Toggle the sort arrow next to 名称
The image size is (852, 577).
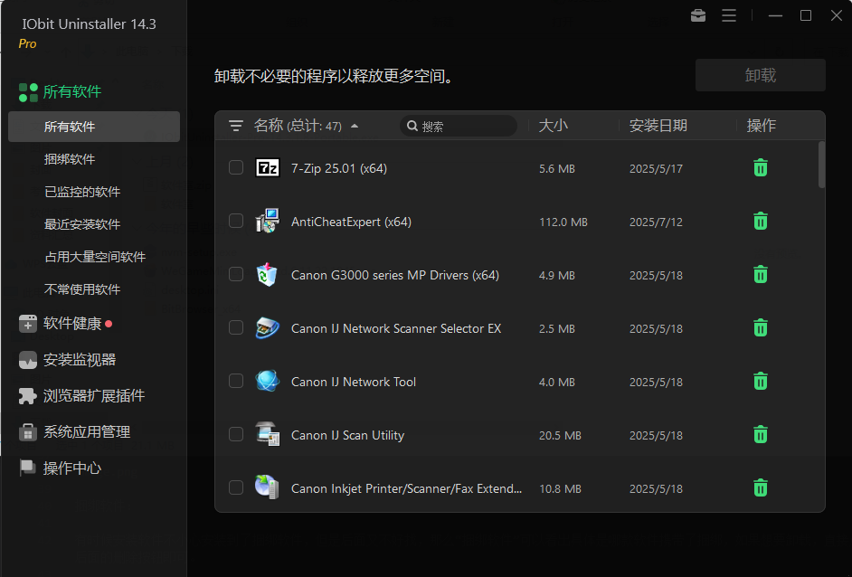355,127
